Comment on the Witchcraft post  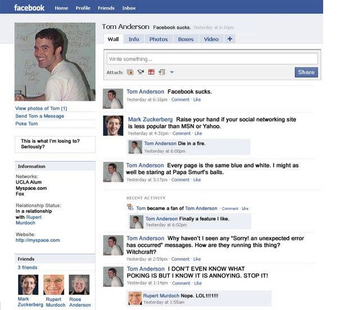coord(180,259)
